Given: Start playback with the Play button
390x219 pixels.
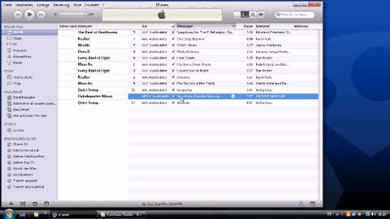Looking at the screenshot, I should coord(30,14).
